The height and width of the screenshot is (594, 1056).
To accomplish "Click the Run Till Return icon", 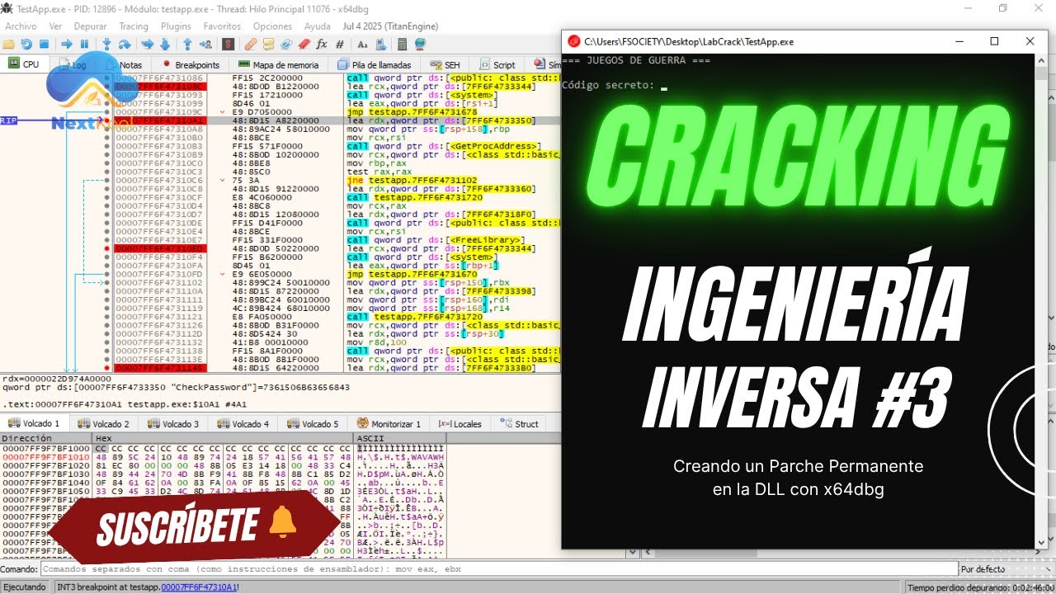I will click(187, 44).
